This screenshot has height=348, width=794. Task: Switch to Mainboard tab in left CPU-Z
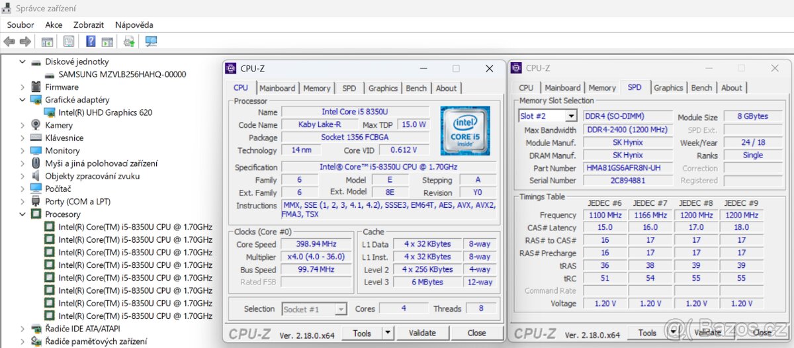pyautogui.click(x=277, y=88)
